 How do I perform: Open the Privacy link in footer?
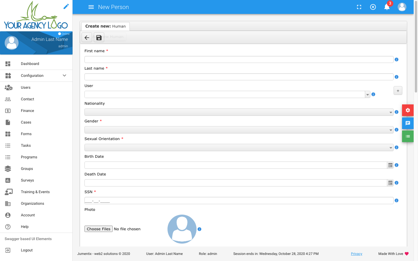tap(356, 254)
